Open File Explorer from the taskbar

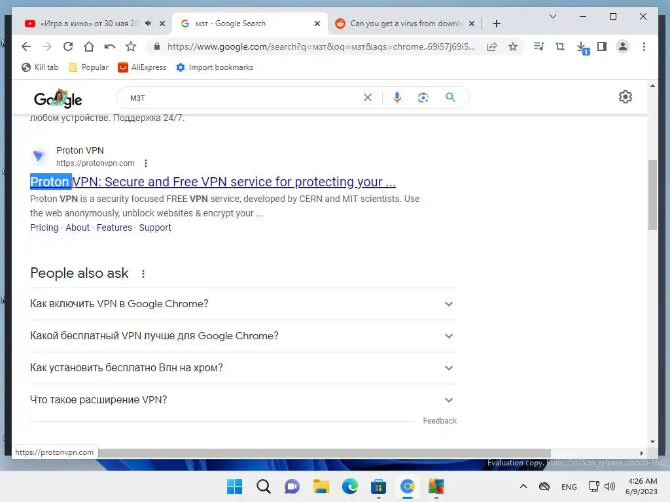[x=321, y=486]
